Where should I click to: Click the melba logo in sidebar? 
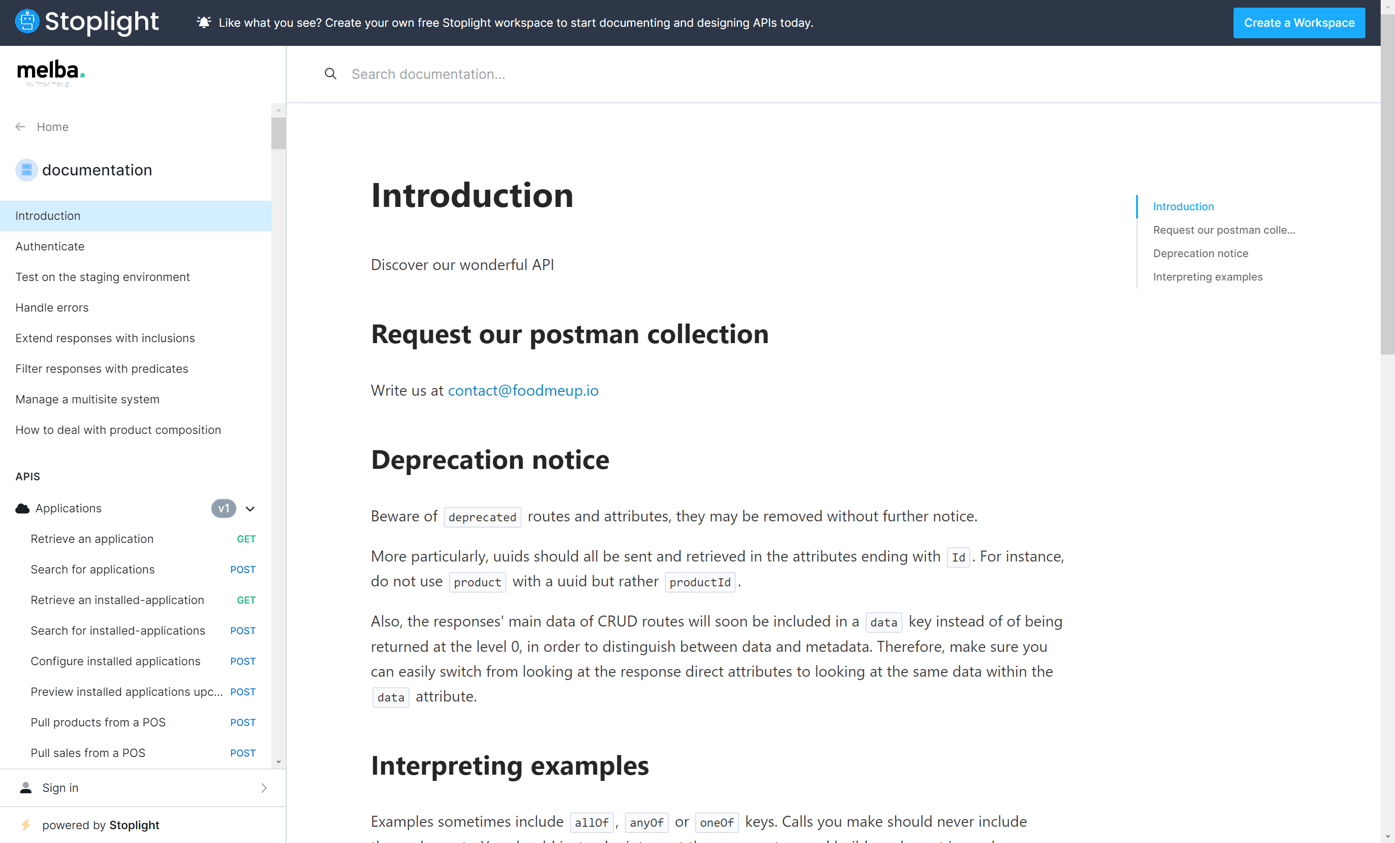pyautogui.click(x=51, y=74)
